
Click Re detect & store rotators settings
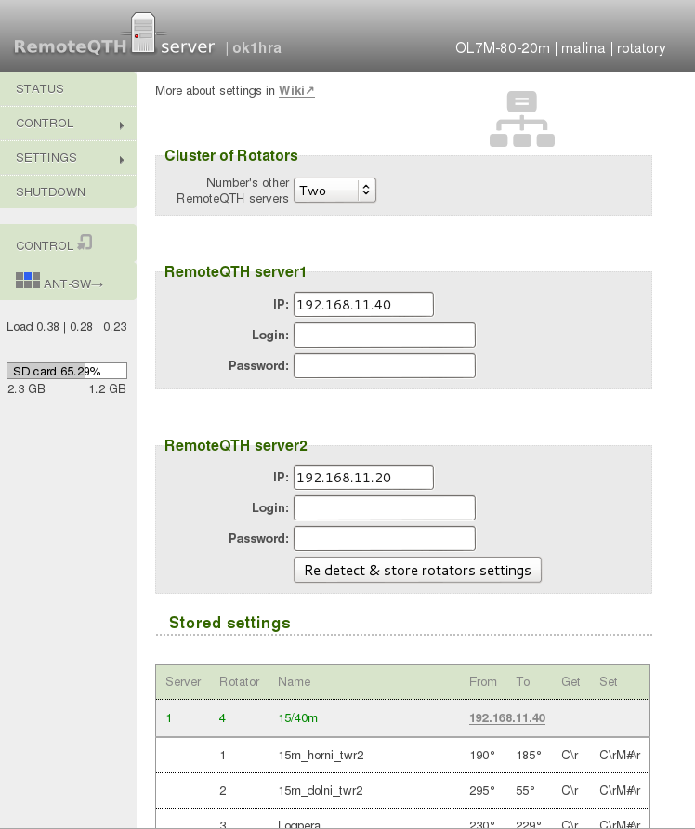[x=417, y=570]
